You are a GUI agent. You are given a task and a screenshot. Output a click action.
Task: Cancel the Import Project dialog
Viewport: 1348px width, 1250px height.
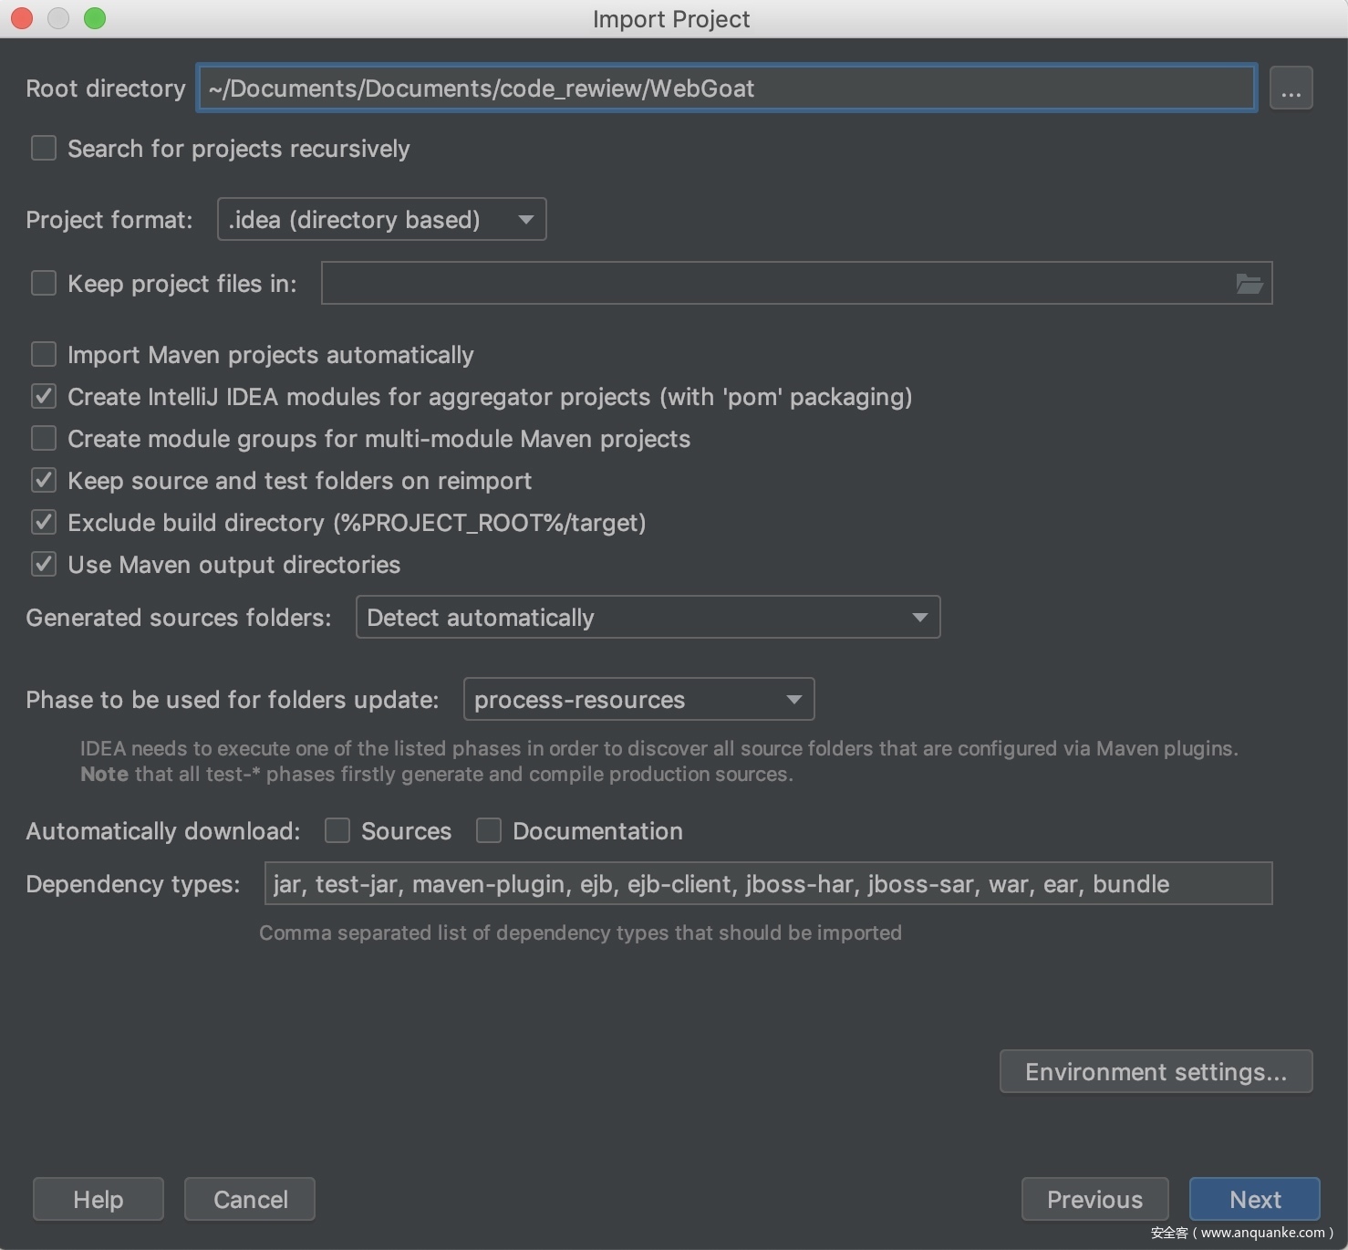[x=250, y=1199]
